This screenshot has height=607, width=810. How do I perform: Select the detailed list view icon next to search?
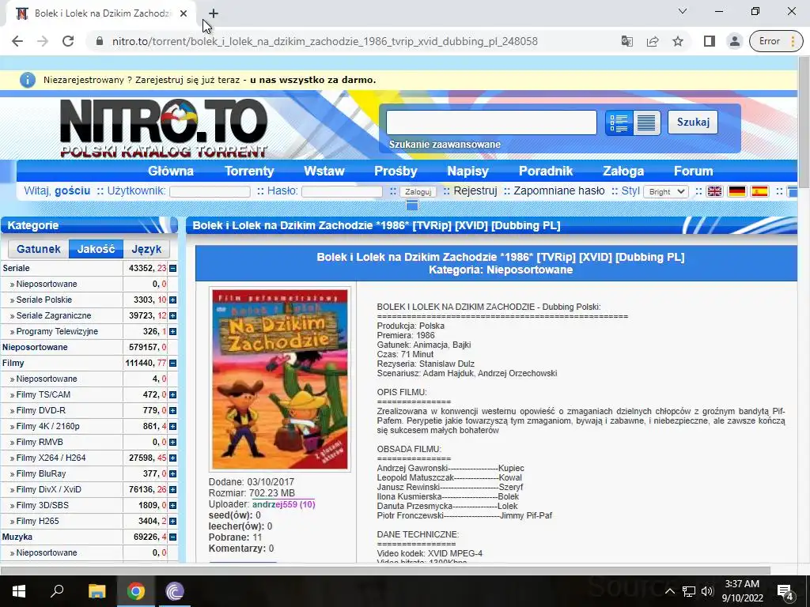pyautogui.click(x=619, y=123)
